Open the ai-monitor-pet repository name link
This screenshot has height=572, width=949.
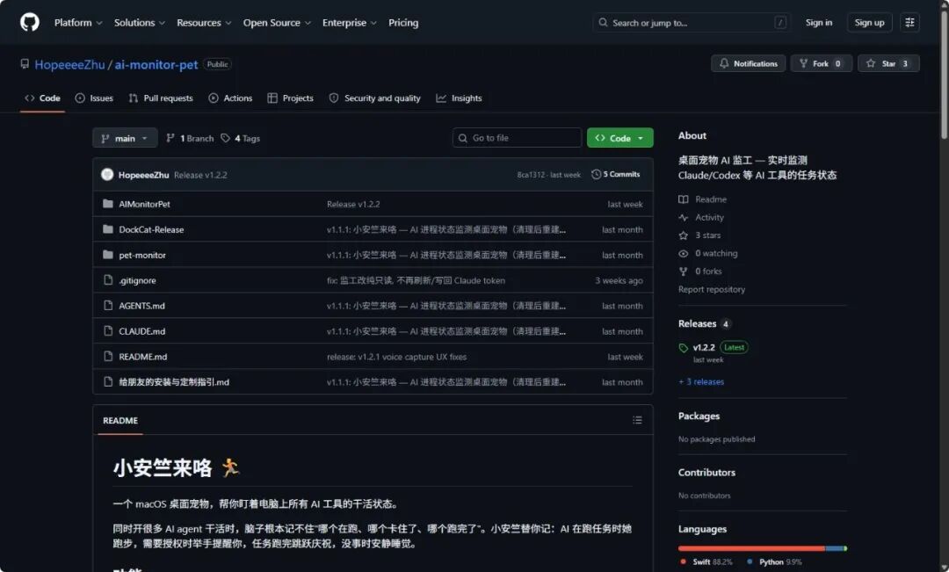(156, 64)
